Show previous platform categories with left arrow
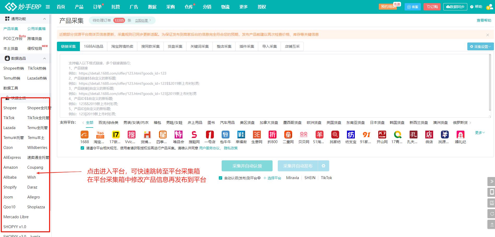 tap(83, 123)
